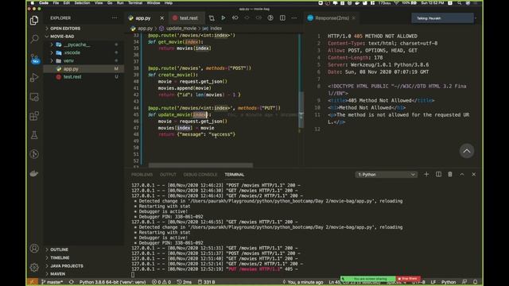Click the open changes compare icon

tap(212, 18)
